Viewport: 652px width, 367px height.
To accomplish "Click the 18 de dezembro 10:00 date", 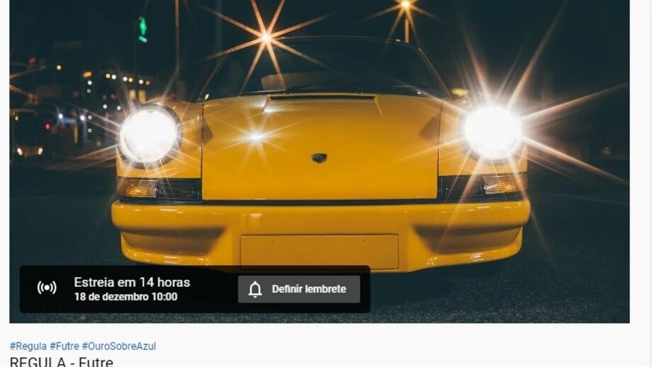I will pos(125,297).
